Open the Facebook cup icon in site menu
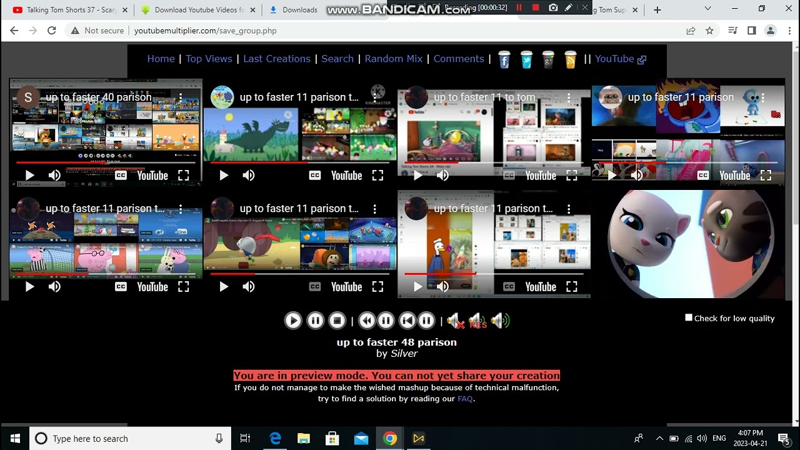 (504, 59)
